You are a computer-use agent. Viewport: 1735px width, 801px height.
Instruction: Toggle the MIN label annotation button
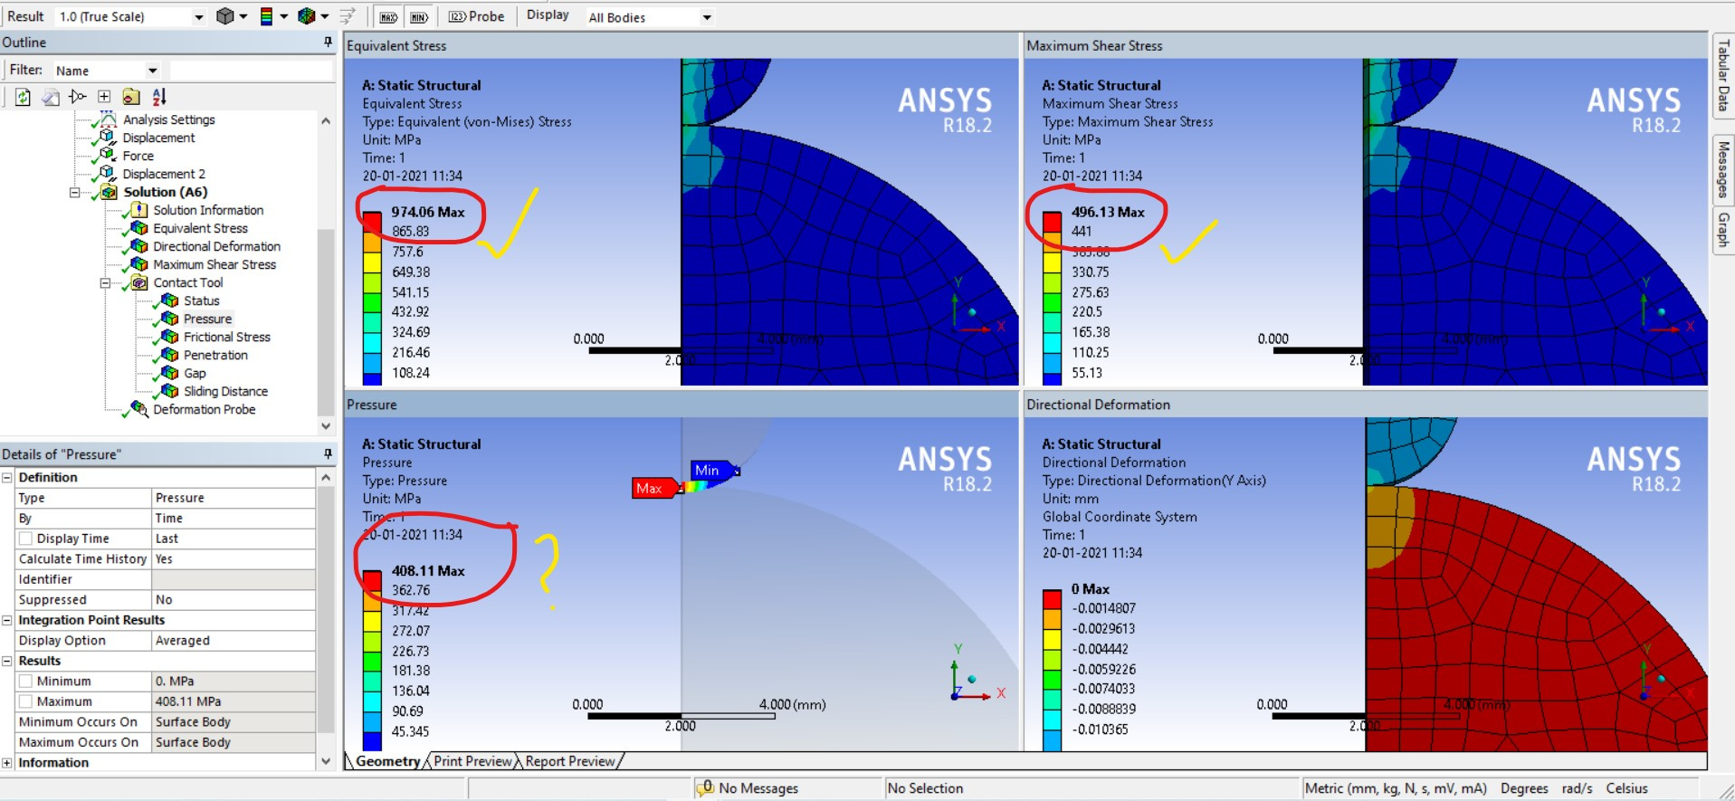pyautogui.click(x=419, y=17)
